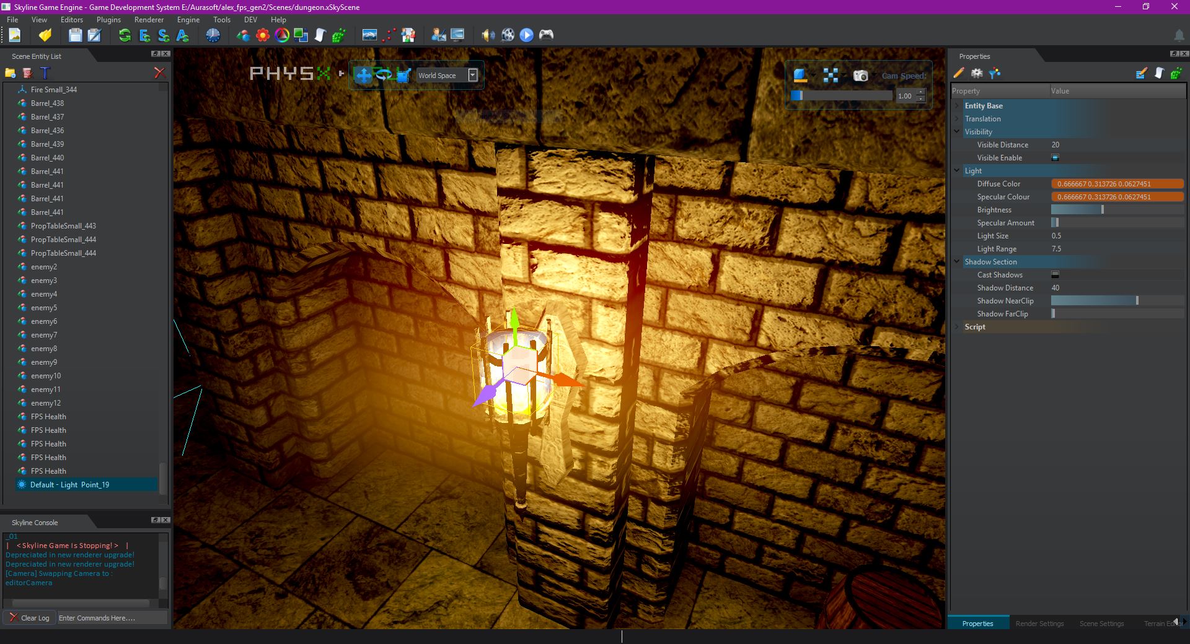Click the gear settings icon in Properties

[977, 73]
